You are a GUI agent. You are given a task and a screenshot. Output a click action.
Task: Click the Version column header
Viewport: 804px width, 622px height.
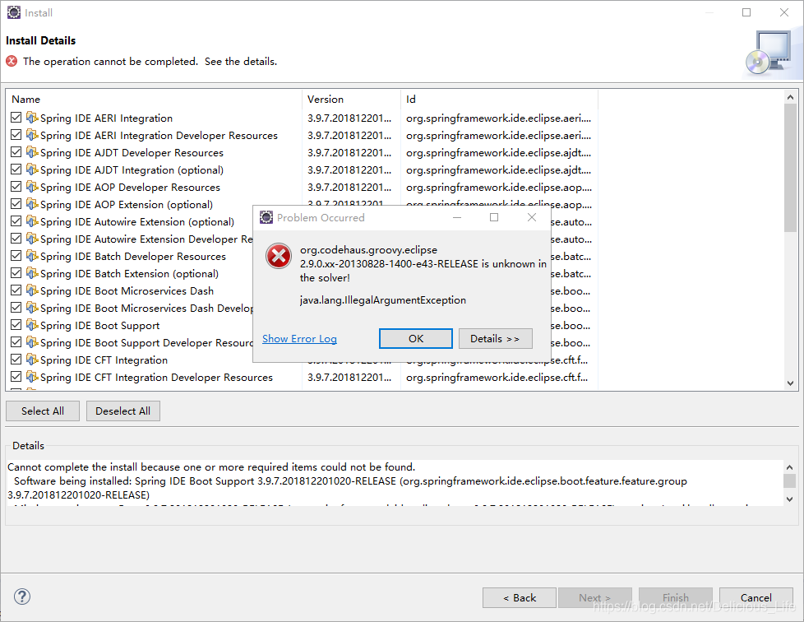[351, 99]
